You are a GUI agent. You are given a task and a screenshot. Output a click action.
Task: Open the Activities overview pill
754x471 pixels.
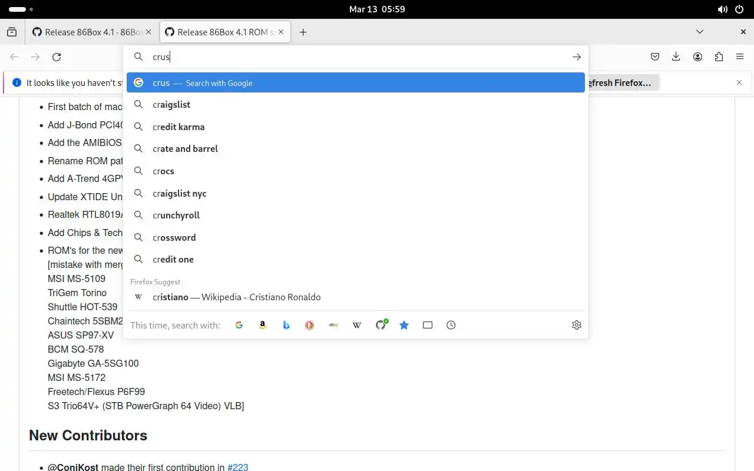pyautogui.click(x=21, y=9)
